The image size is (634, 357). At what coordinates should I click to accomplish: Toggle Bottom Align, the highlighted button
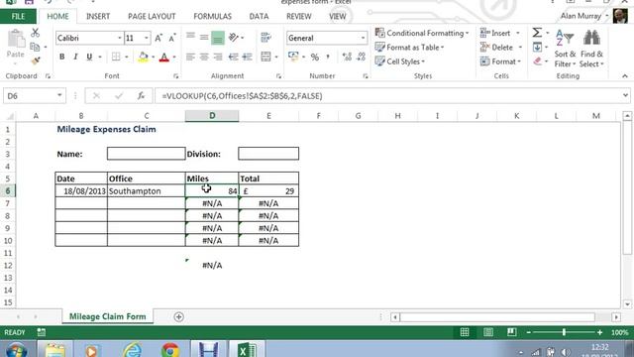coord(218,38)
